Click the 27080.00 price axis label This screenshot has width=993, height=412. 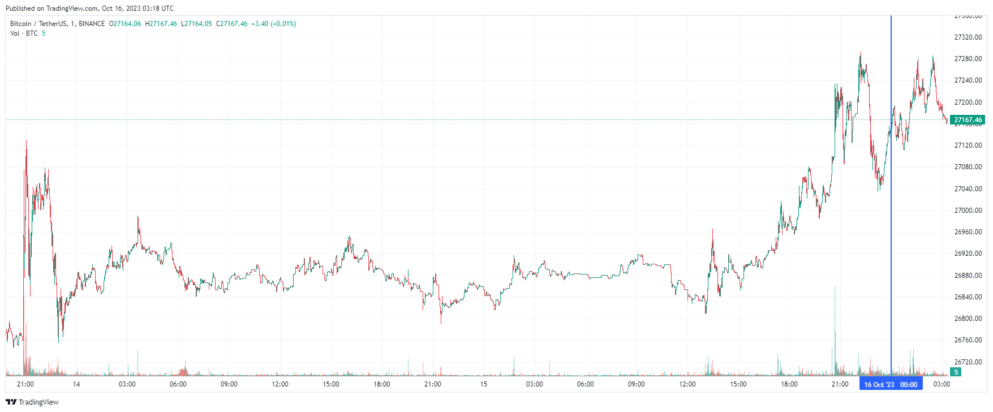coord(968,167)
